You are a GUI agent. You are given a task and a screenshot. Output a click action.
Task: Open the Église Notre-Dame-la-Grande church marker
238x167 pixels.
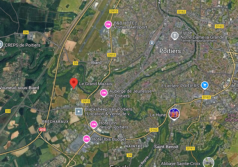pos(175,36)
